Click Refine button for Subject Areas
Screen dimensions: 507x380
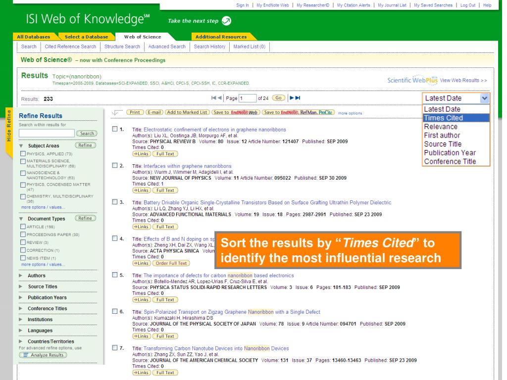pos(85,145)
